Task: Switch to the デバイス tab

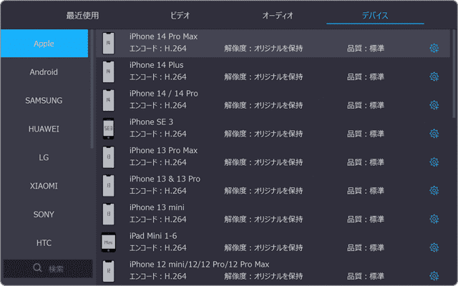Action: point(375,16)
